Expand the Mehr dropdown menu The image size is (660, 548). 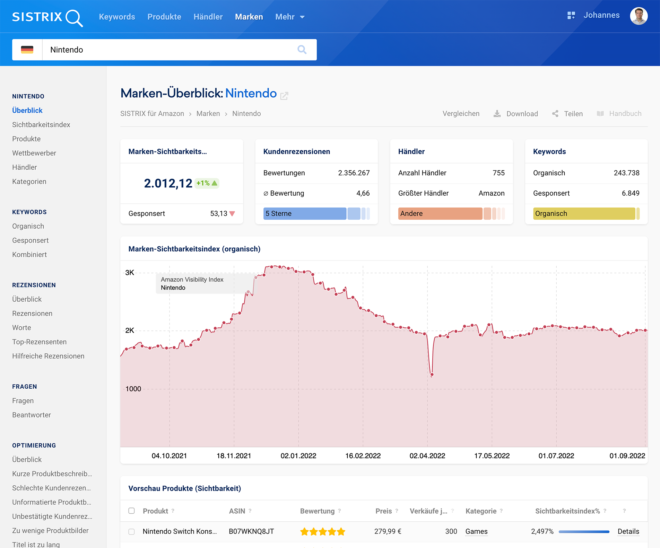pyautogui.click(x=290, y=17)
